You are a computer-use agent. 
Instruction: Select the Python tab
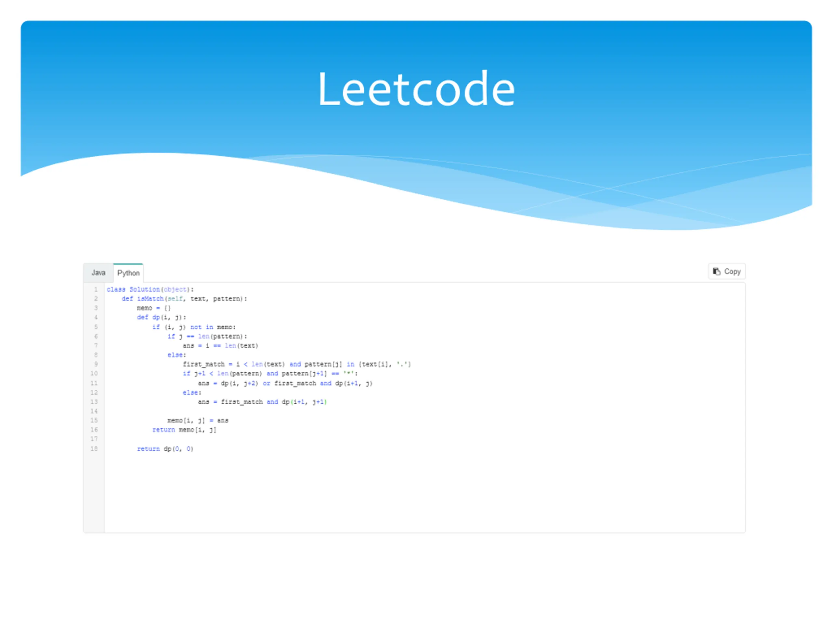[128, 273]
